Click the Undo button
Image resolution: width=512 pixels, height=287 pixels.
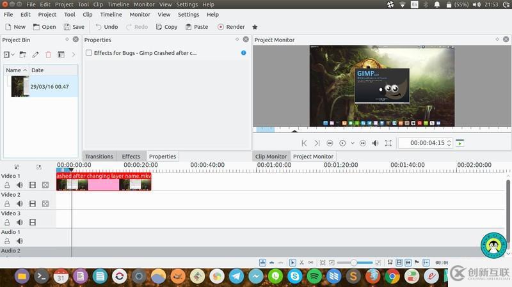coord(106,27)
